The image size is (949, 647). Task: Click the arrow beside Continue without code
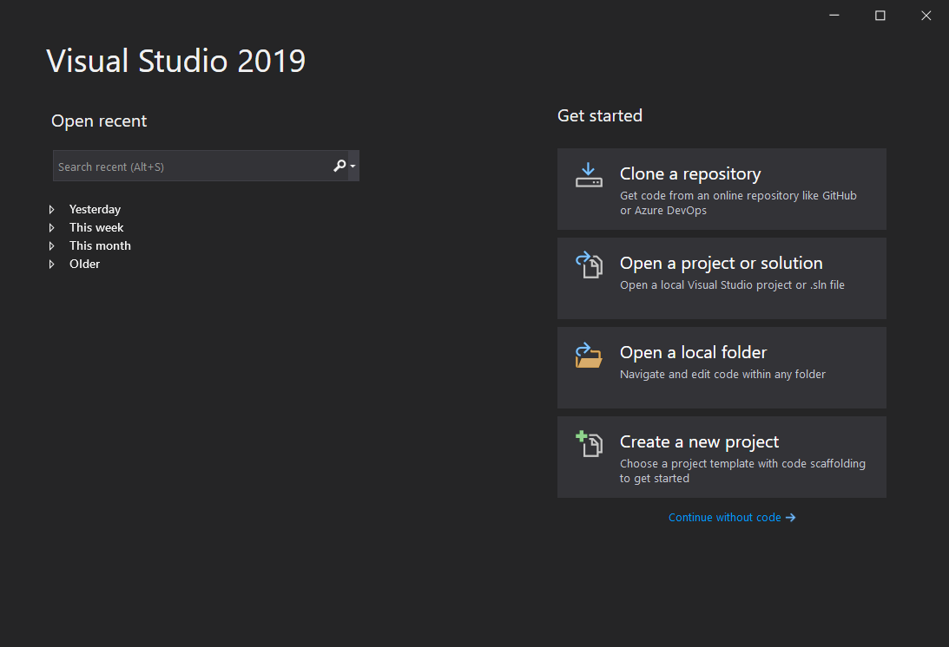coord(790,518)
